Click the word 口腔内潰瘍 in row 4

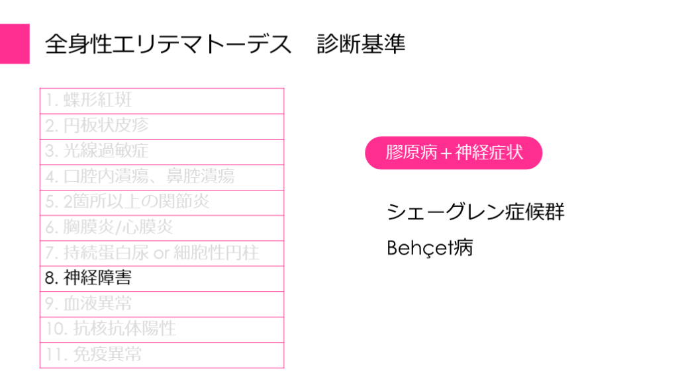pyautogui.click(x=100, y=176)
